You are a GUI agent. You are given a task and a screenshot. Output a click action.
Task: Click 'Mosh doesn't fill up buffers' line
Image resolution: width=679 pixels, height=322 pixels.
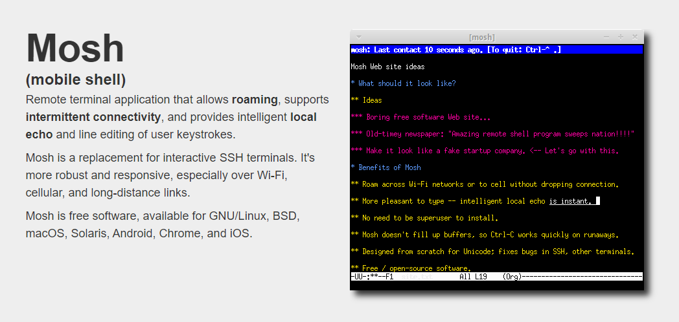(x=485, y=235)
